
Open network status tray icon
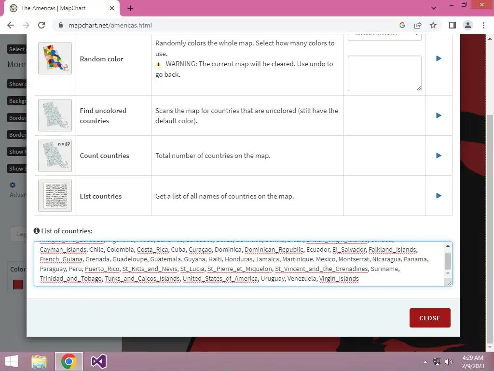(x=437, y=361)
